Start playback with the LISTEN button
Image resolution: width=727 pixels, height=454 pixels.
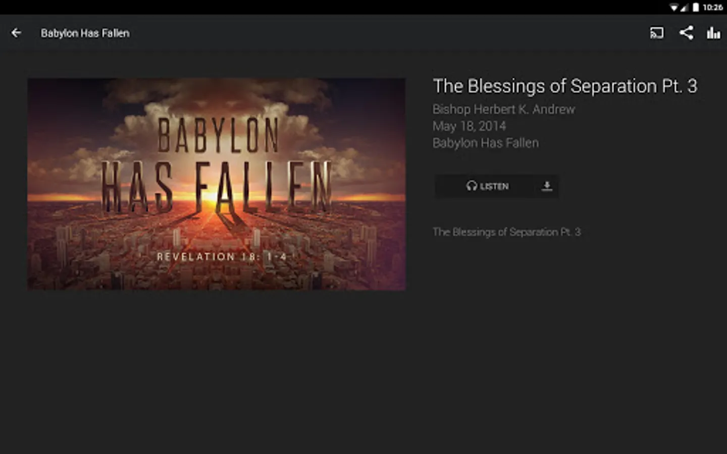486,187
